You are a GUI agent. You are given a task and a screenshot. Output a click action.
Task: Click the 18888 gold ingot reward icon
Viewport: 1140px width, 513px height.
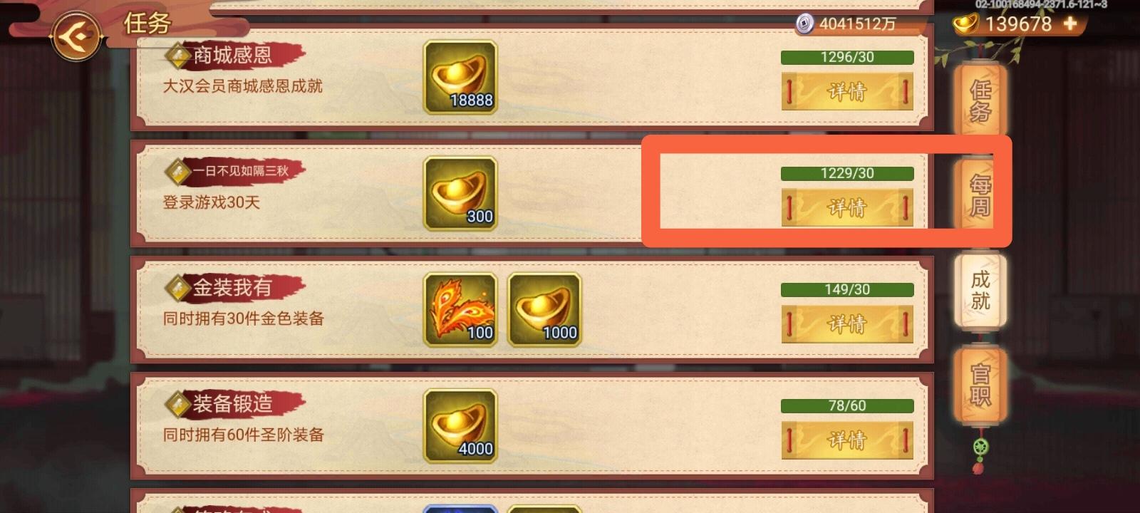(x=460, y=77)
